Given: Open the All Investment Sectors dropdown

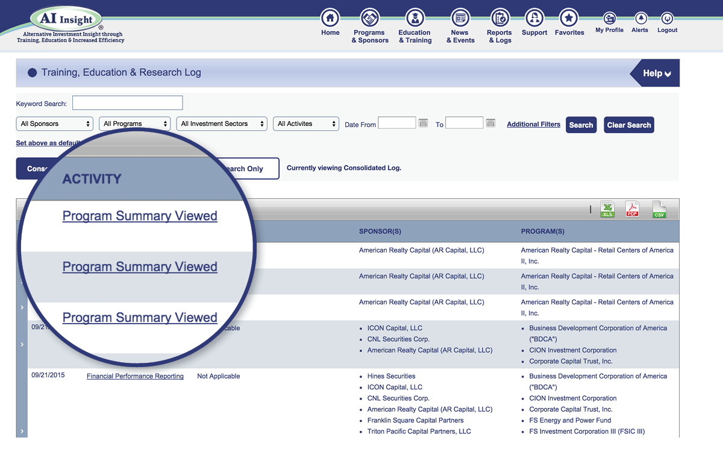Looking at the screenshot, I should click(222, 124).
